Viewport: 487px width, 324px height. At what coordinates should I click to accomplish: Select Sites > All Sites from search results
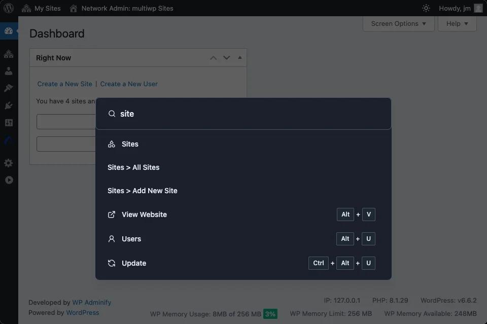pyautogui.click(x=133, y=167)
